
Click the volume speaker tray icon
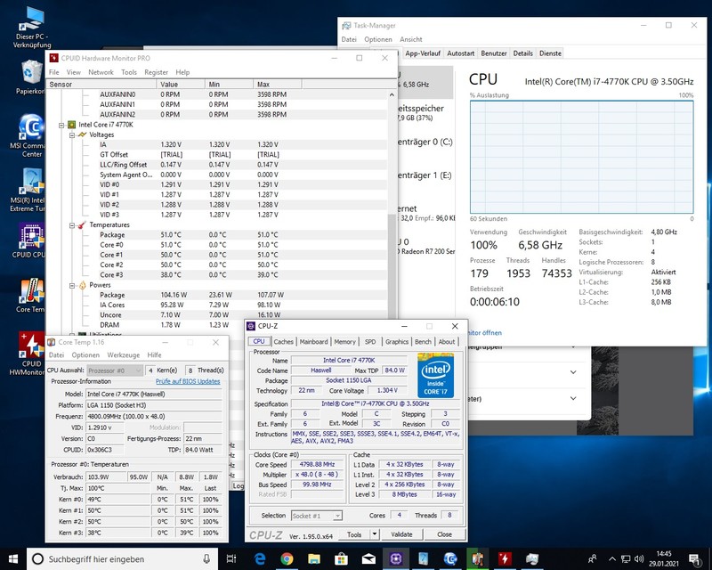point(639,558)
